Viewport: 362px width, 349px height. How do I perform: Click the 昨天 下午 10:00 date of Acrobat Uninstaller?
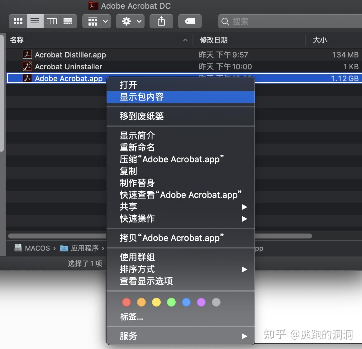coord(225,66)
